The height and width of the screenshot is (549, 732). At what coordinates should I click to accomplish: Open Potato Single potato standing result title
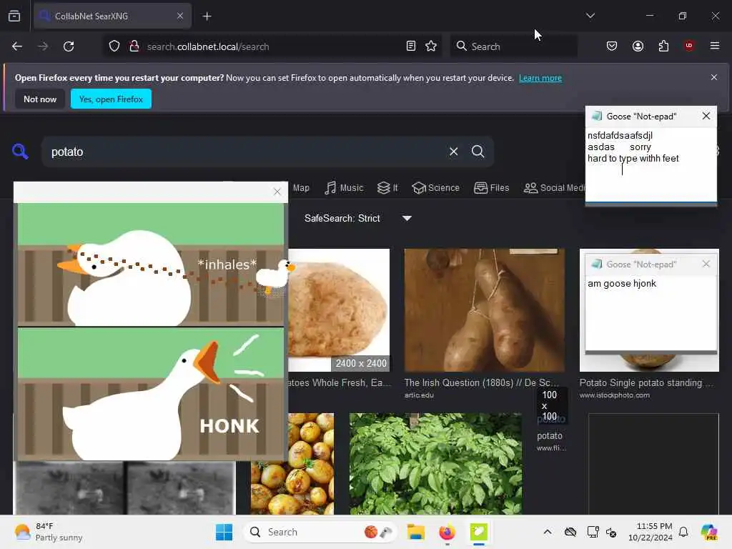[x=646, y=383]
